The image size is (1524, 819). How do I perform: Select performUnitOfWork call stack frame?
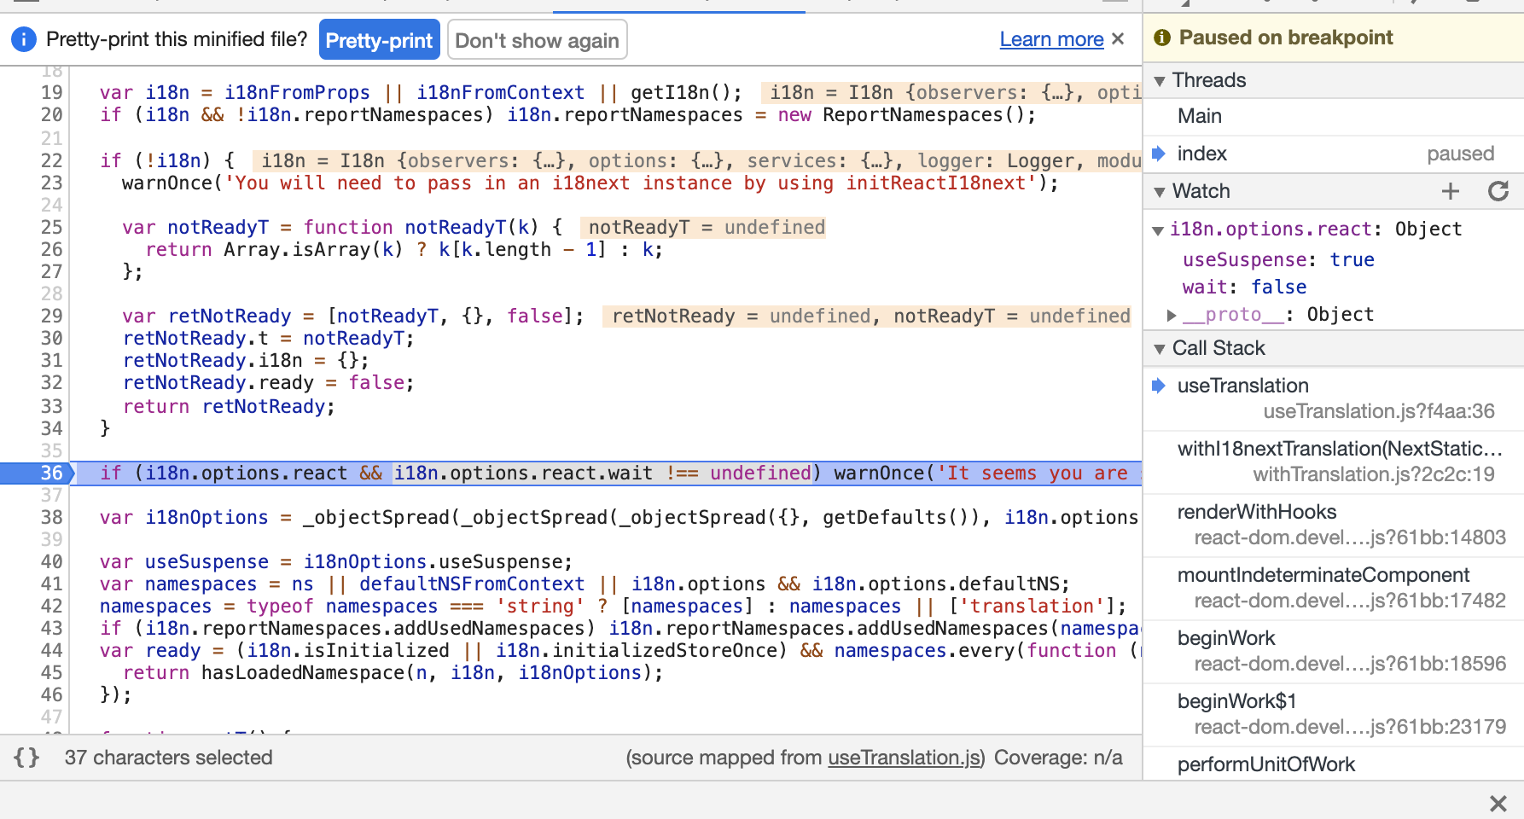click(x=1334, y=764)
